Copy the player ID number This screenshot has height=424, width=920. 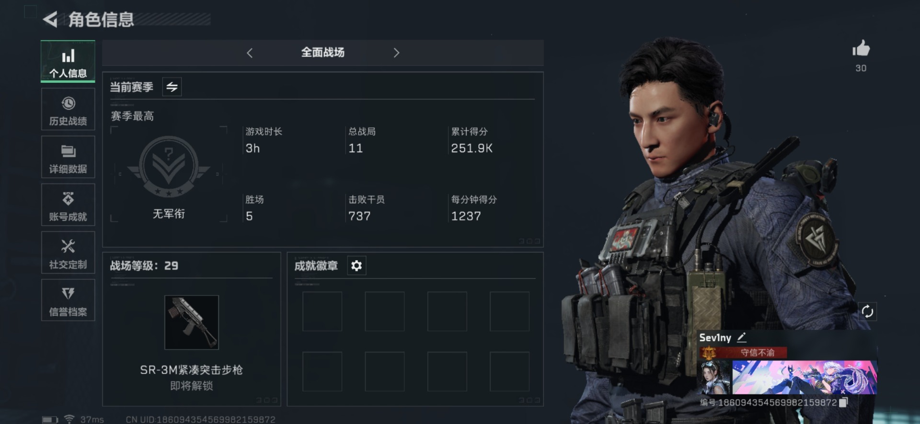[x=844, y=402]
